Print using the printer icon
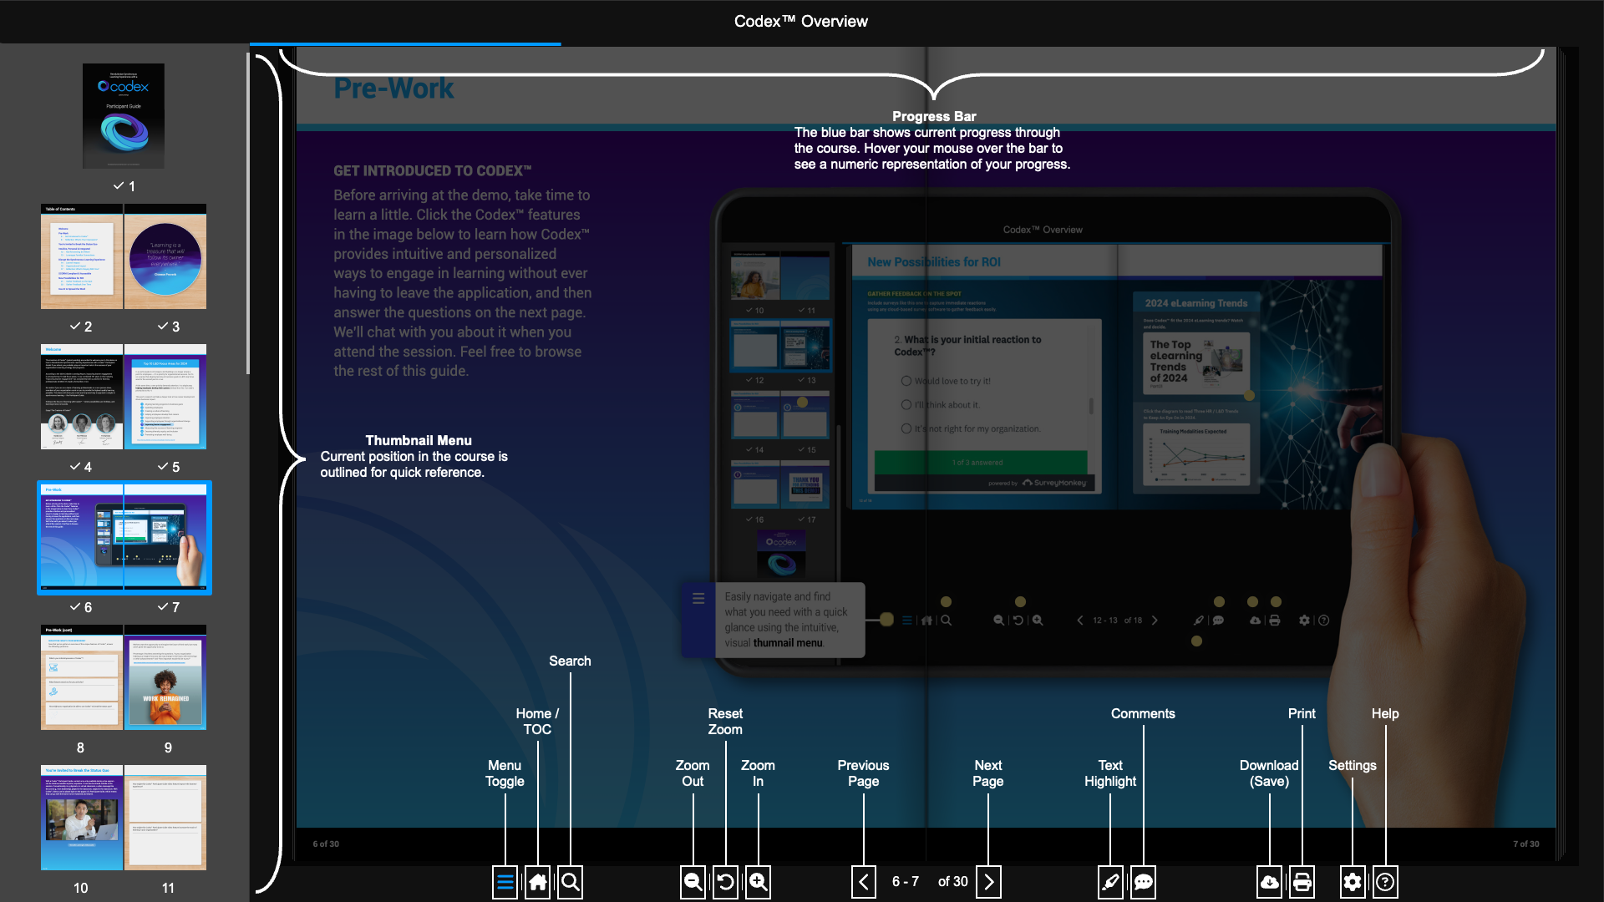1604x902 pixels. [1302, 882]
